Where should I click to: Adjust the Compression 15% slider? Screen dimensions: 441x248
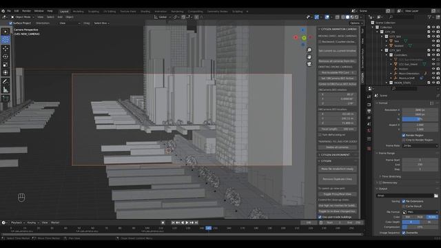[420, 227]
